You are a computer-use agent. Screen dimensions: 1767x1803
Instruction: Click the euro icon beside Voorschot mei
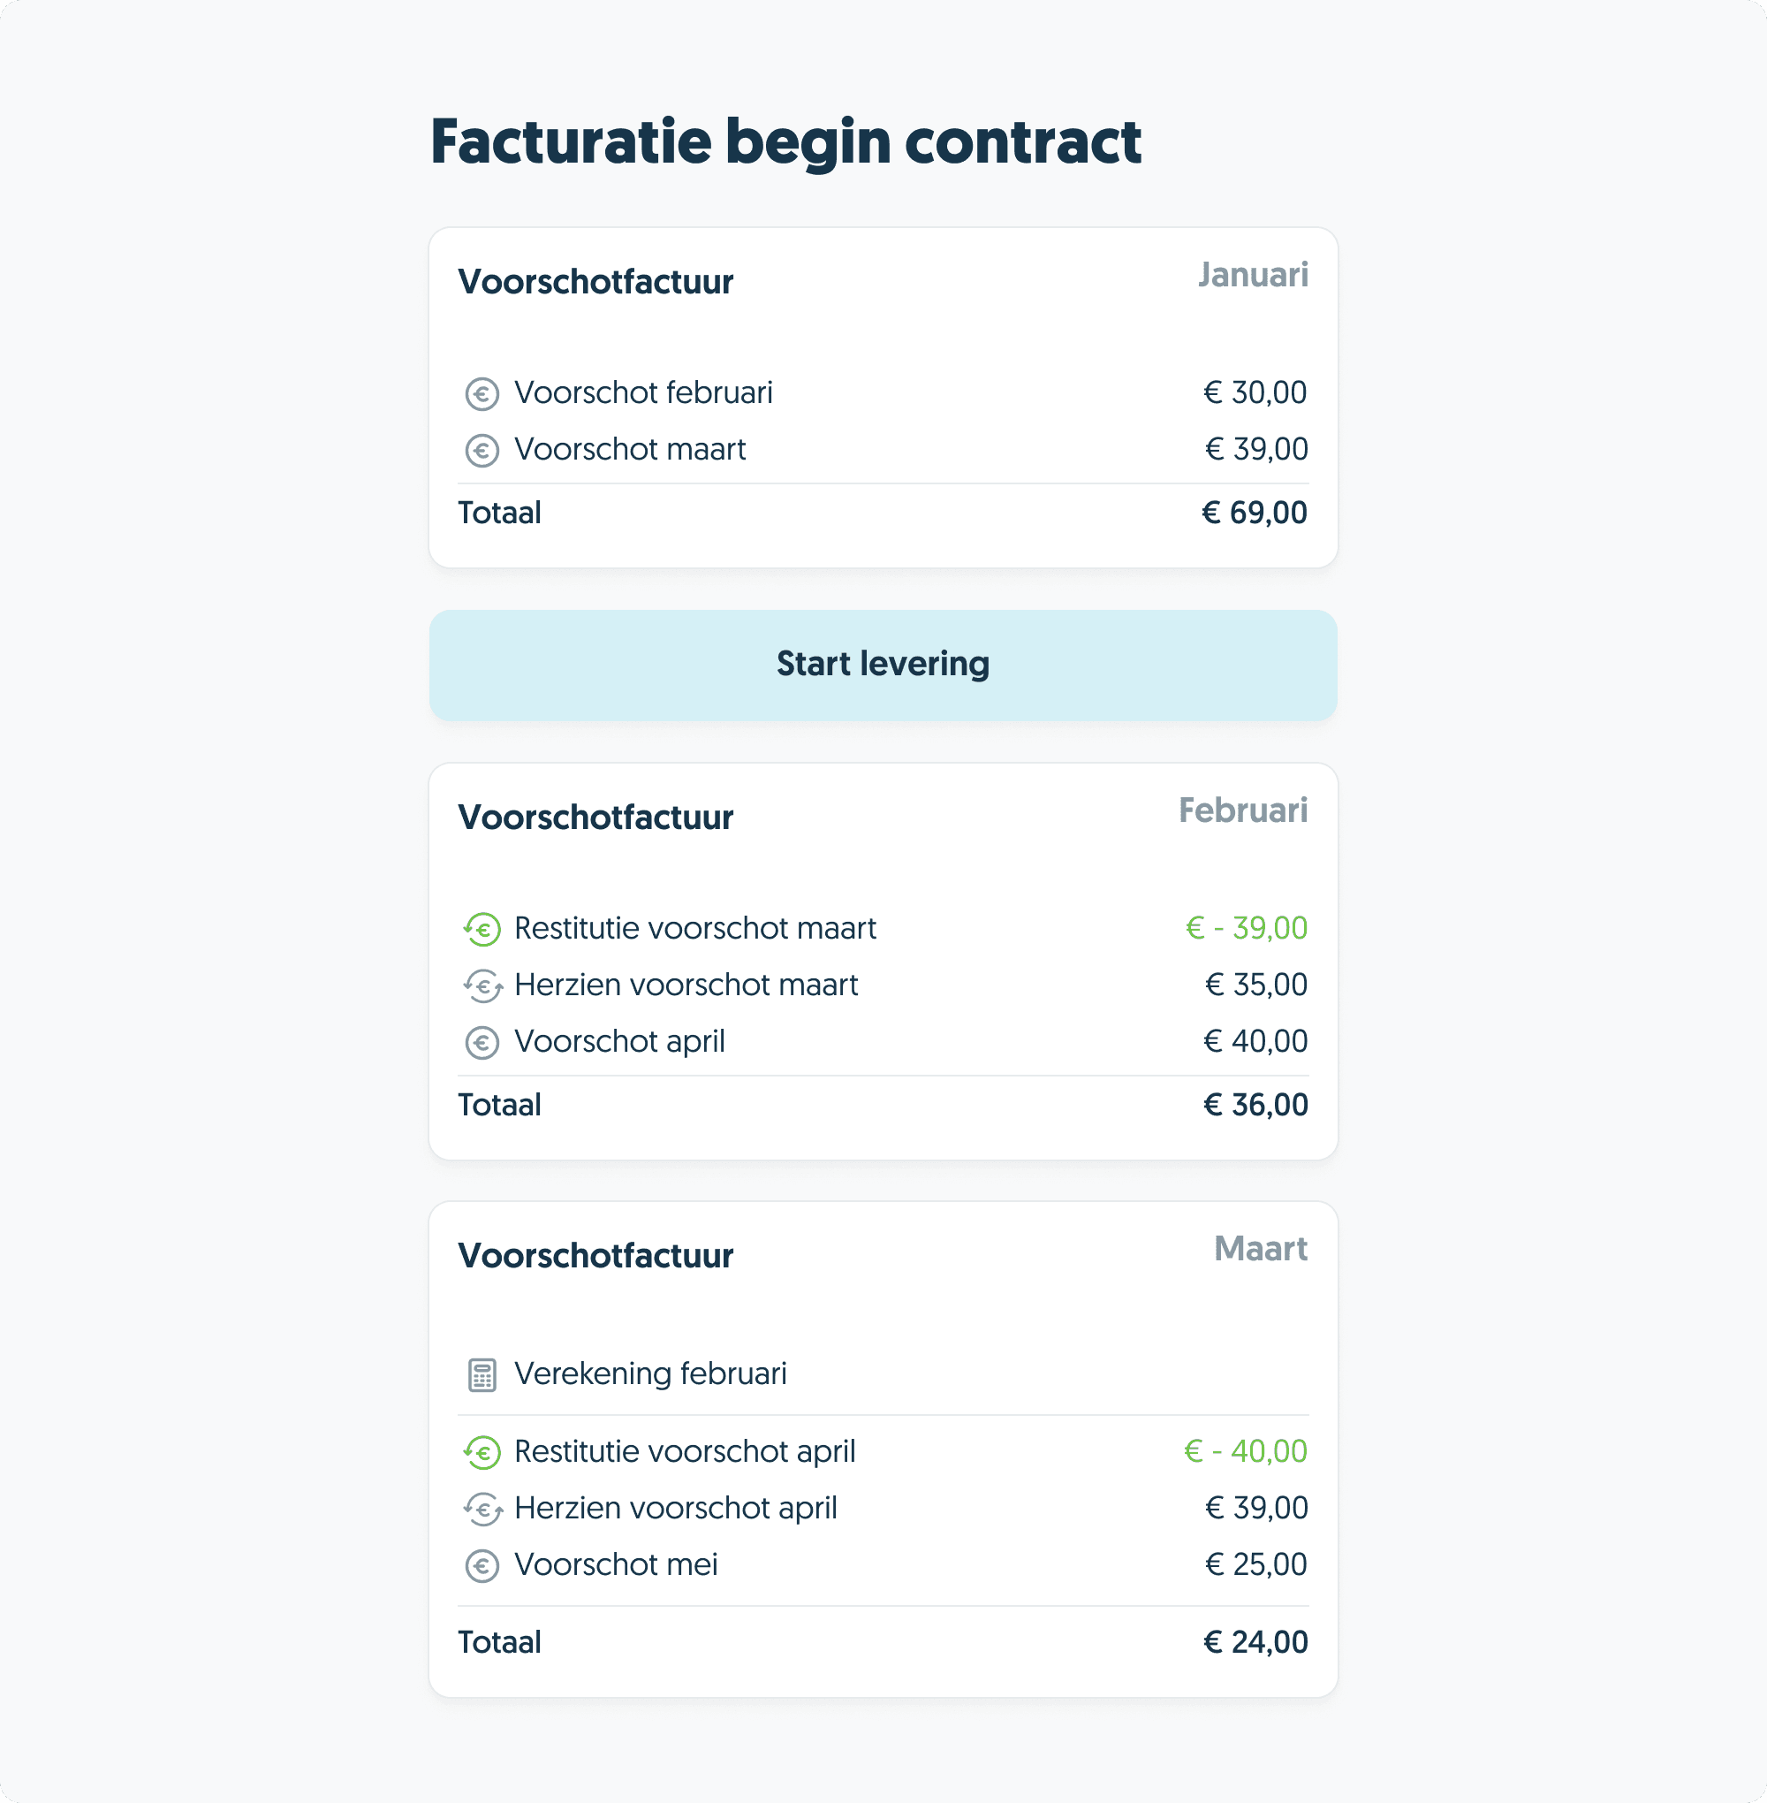coord(482,1565)
